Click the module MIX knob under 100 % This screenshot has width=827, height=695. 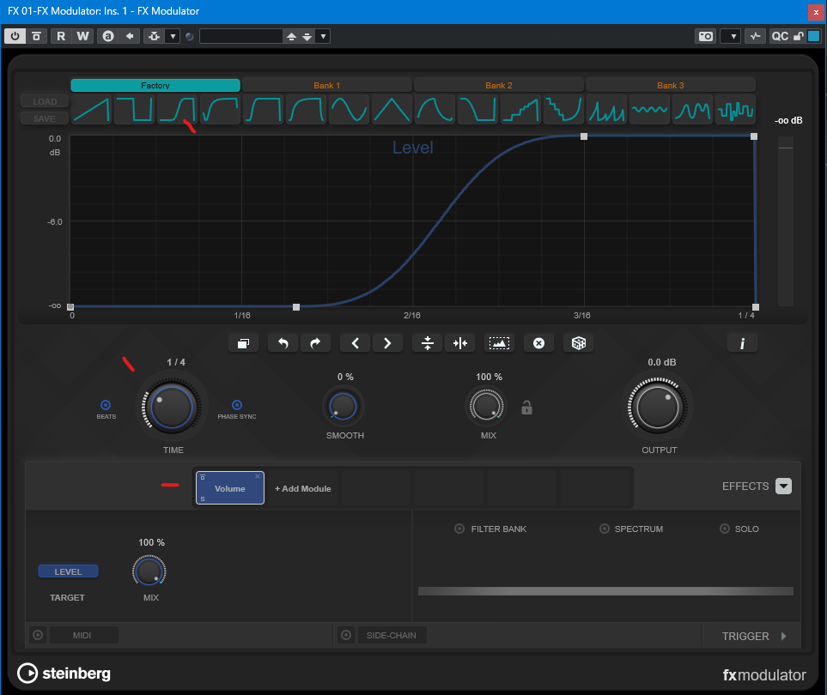click(x=149, y=571)
